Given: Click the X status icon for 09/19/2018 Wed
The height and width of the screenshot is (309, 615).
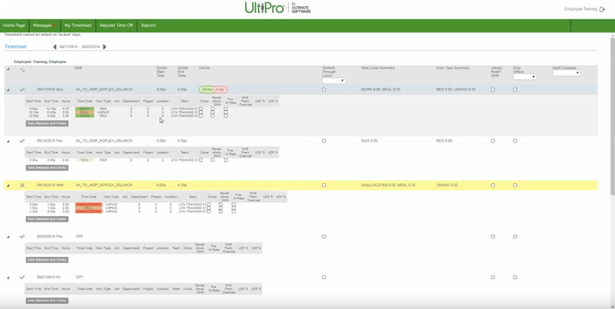Looking at the screenshot, I should (22, 185).
